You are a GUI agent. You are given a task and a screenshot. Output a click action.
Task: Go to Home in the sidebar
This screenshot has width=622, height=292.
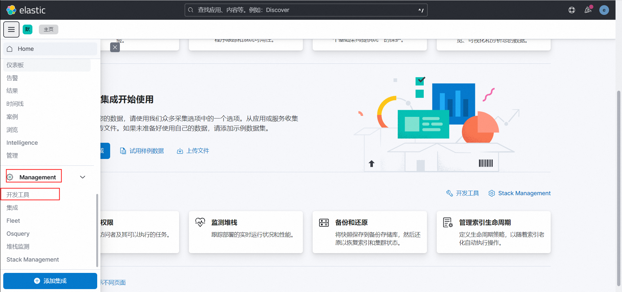50,49
